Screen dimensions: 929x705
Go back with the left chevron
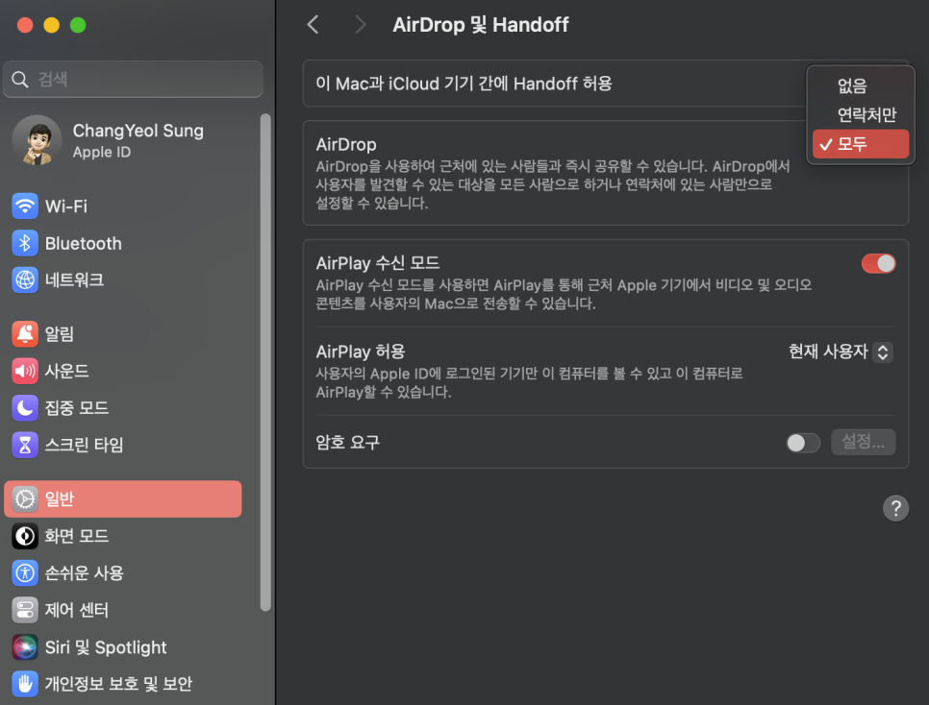click(314, 25)
